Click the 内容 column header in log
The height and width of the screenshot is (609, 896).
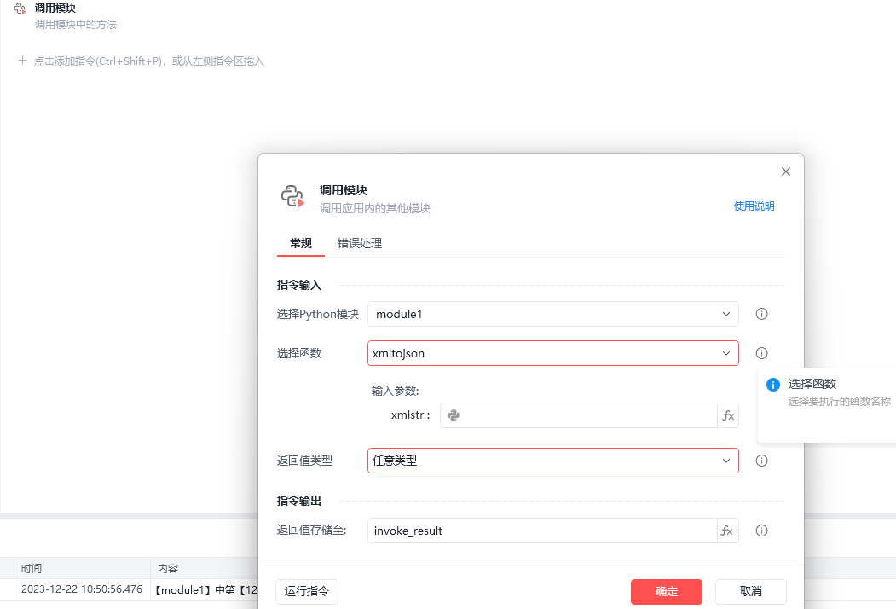168,568
